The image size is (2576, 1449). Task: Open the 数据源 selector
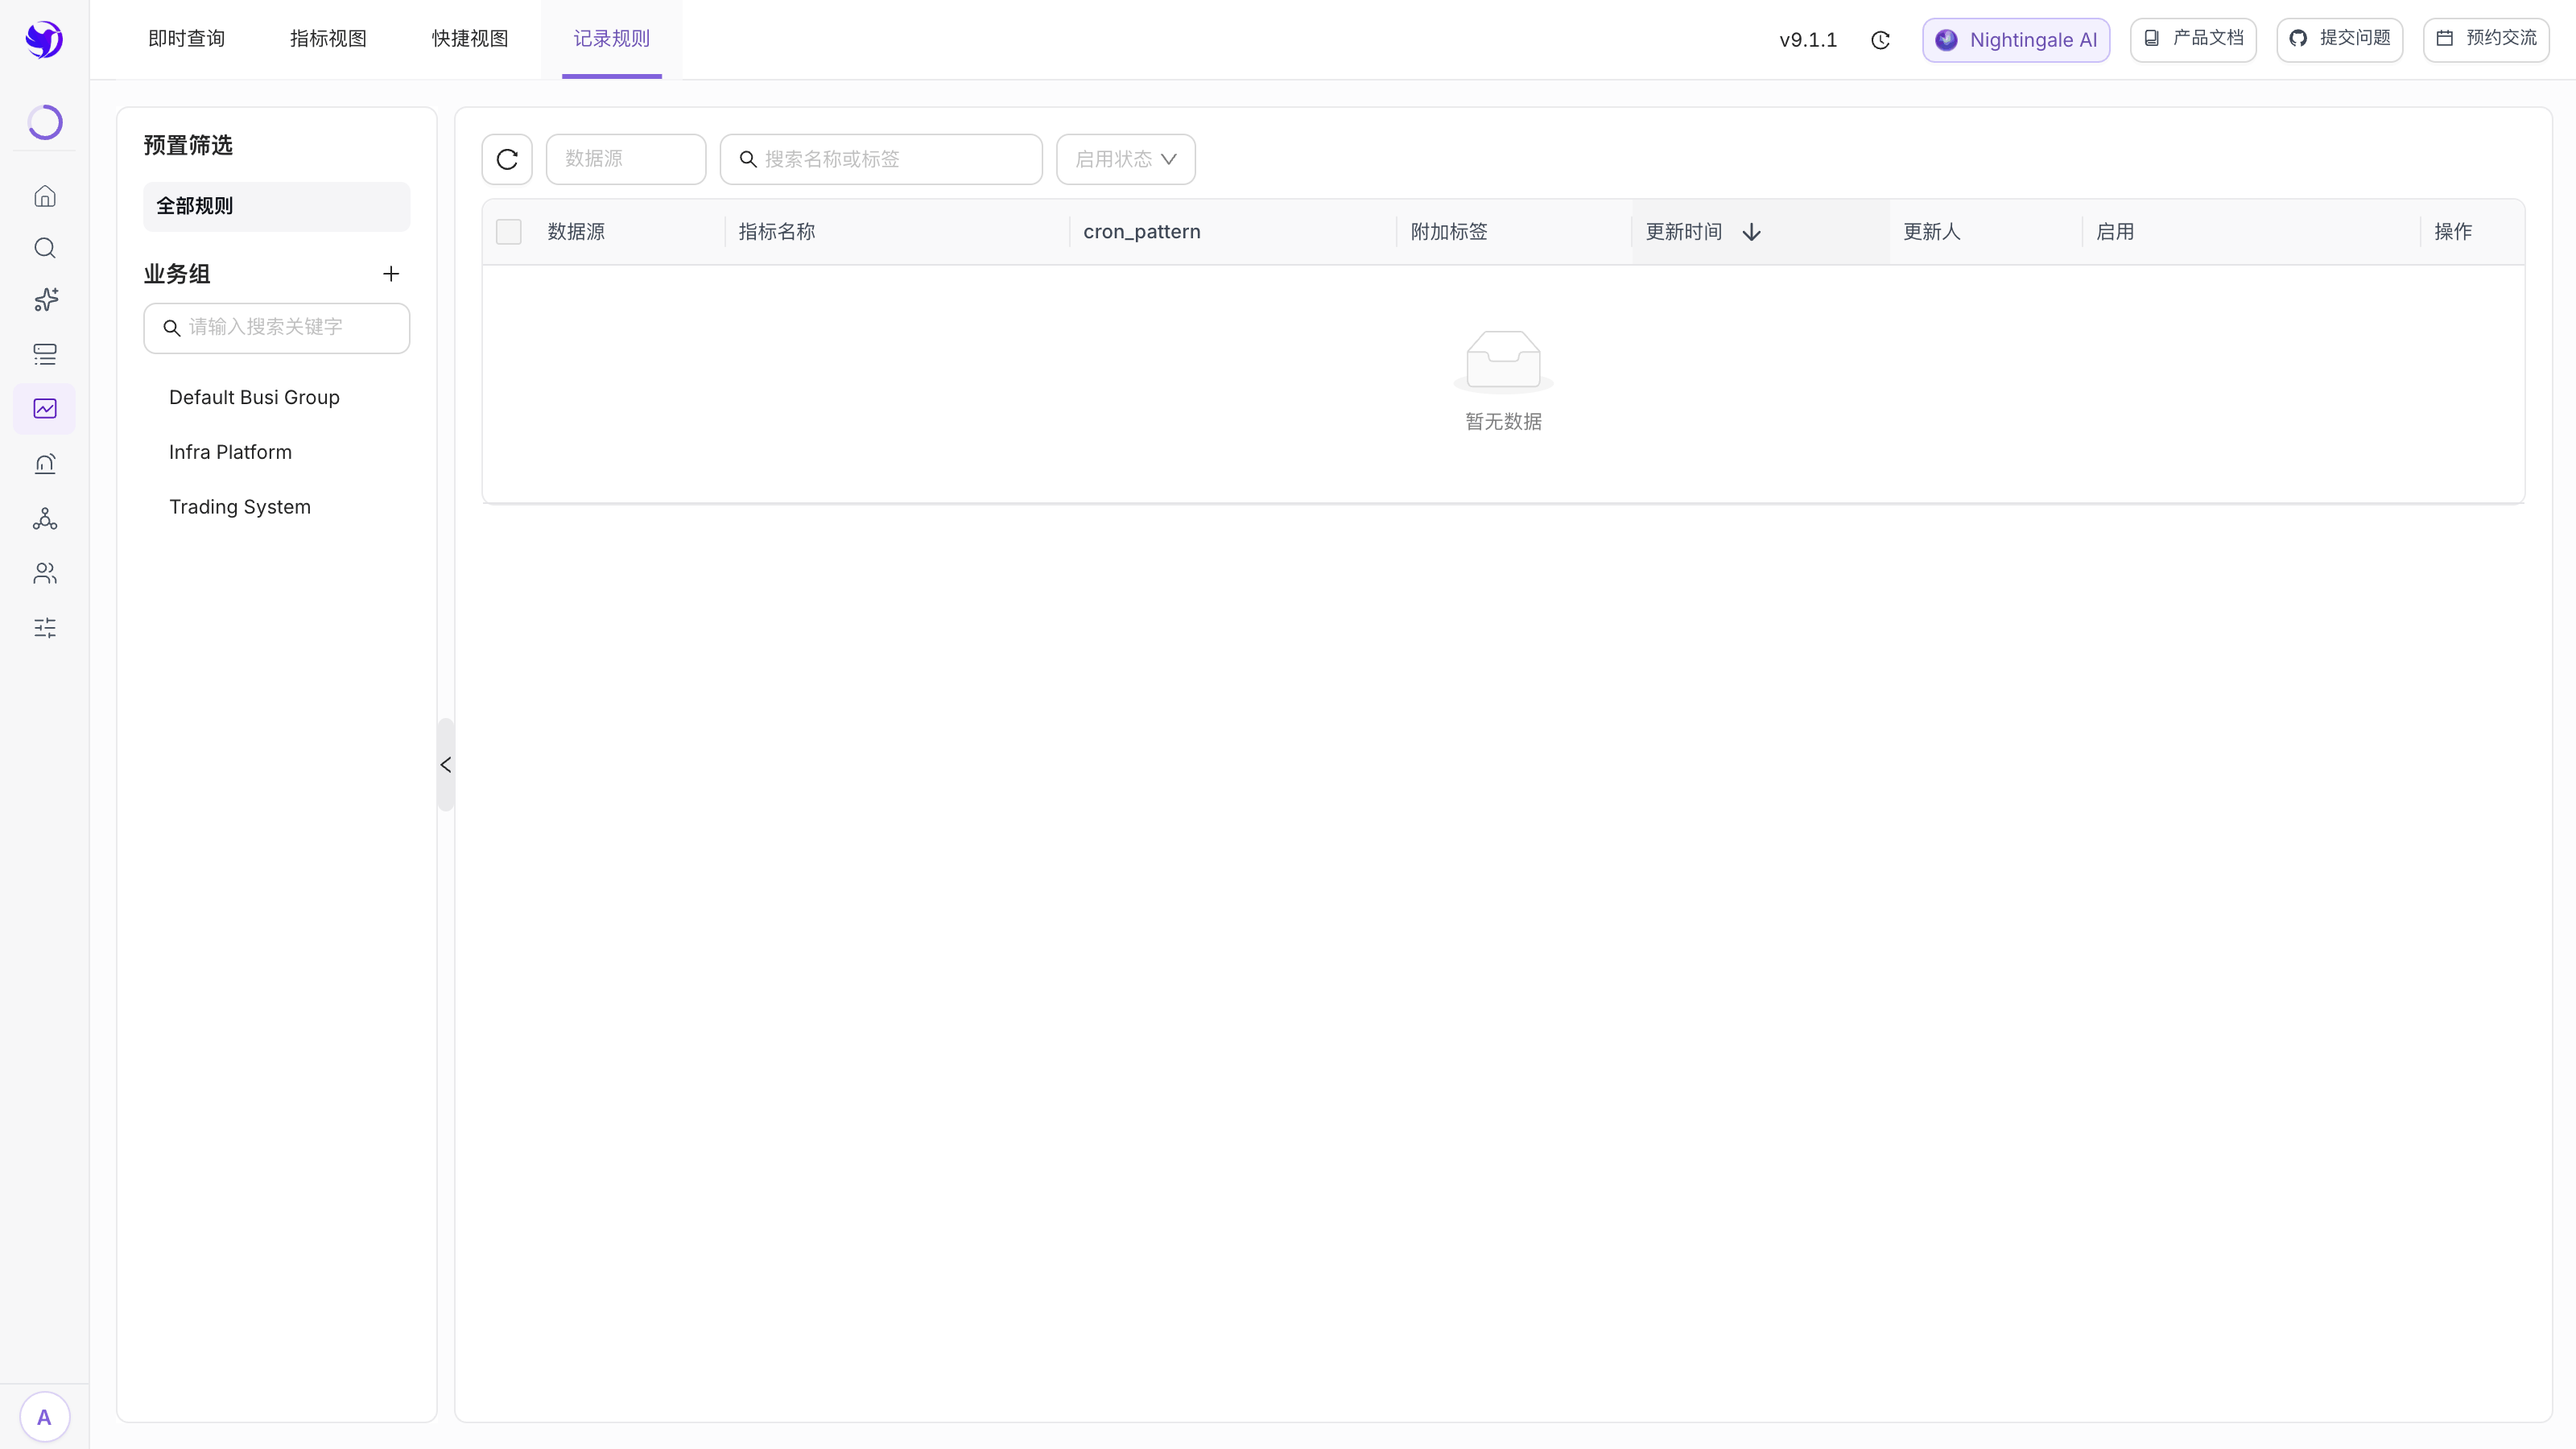pyautogui.click(x=626, y=159)
